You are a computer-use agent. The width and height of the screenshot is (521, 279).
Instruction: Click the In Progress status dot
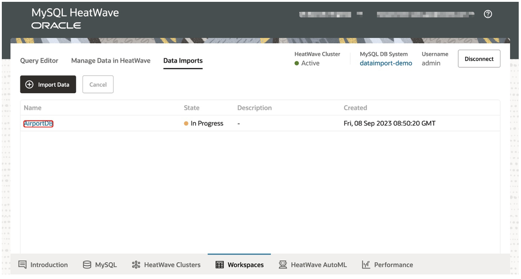[x=185, y=123]
